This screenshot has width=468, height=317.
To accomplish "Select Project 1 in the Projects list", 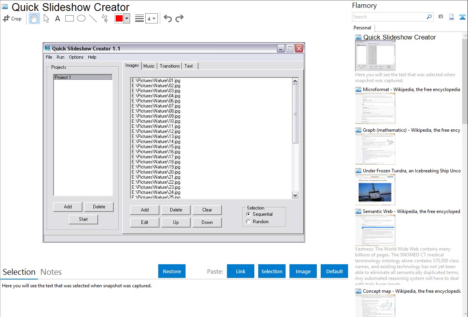I will coord(83,77).
